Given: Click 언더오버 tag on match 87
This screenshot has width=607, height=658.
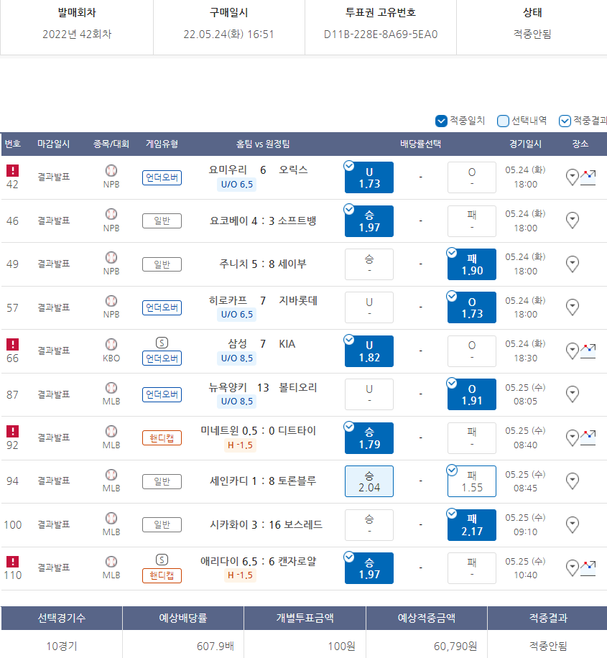Looking at the screenshot, I should [x=162, y=394].
